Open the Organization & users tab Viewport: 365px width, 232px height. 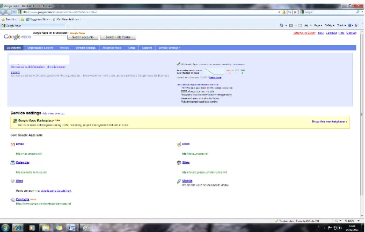tap(40, 48)
